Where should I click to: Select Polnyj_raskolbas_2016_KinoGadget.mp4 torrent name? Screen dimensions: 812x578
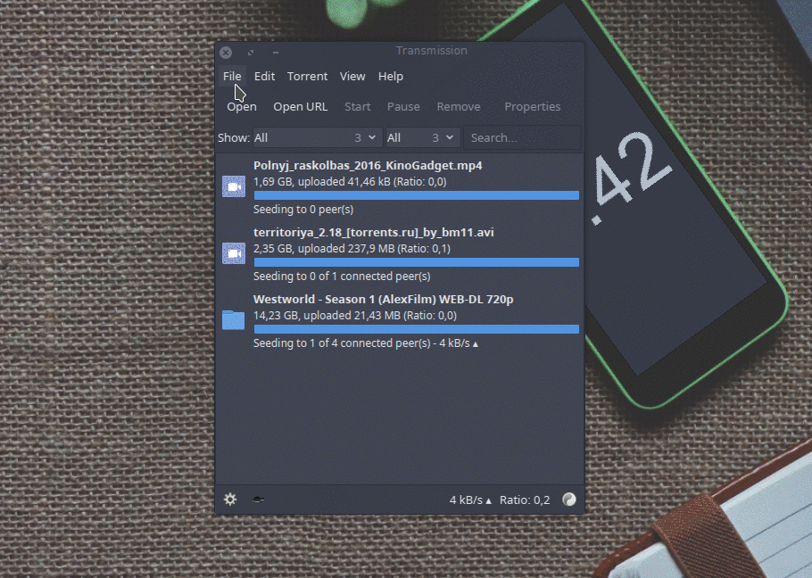[368, 165]
